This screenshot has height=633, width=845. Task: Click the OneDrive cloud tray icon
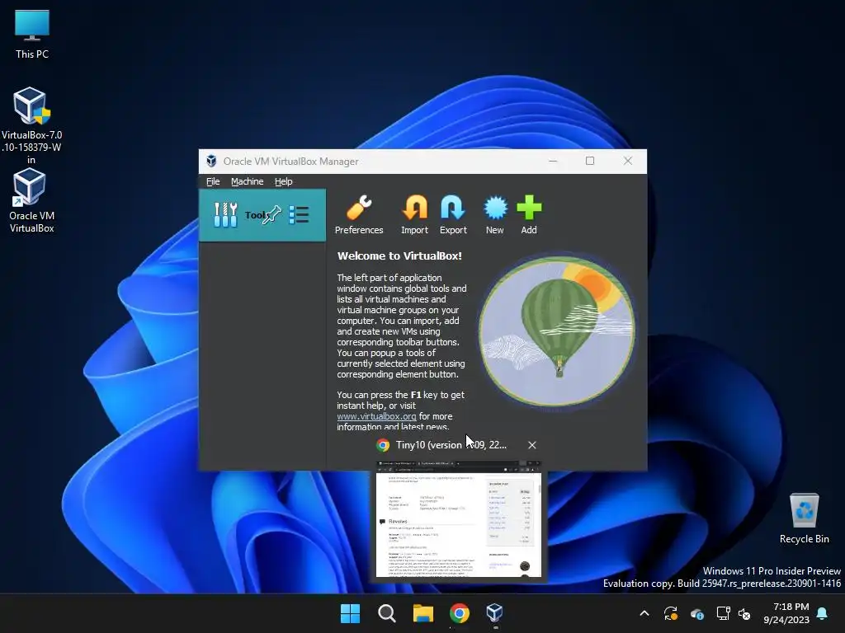[x=697, y=613]
